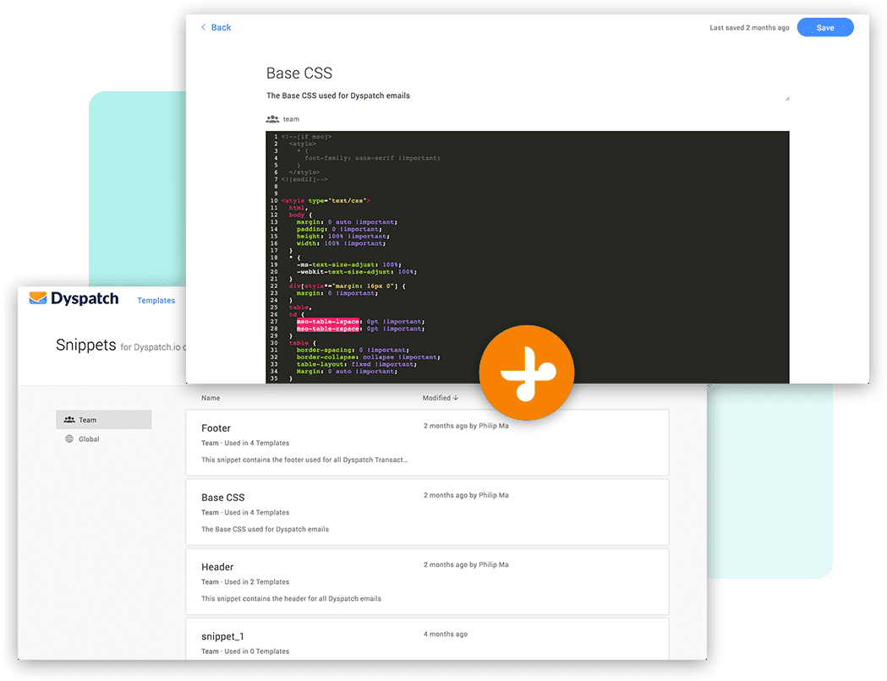Sort snippets by Name column
The width and height of the screenshot is (887, 681).
[211, 398]
